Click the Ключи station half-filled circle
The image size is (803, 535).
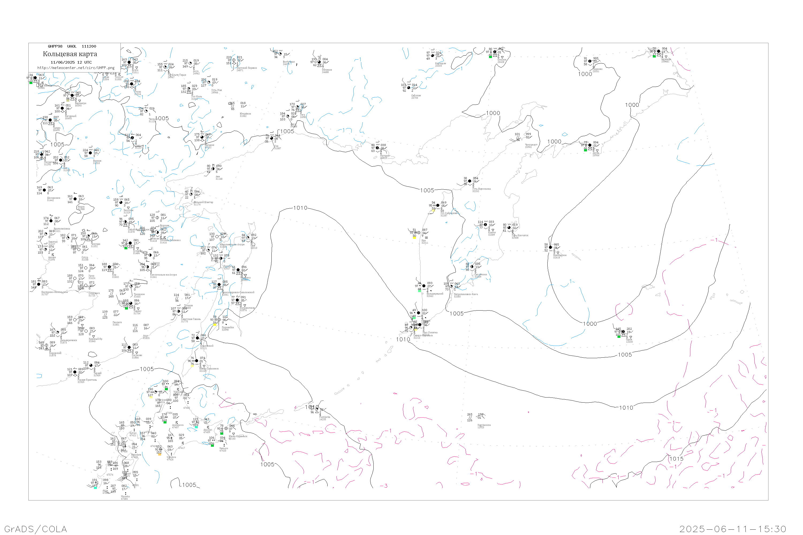(x=486, y=225)
